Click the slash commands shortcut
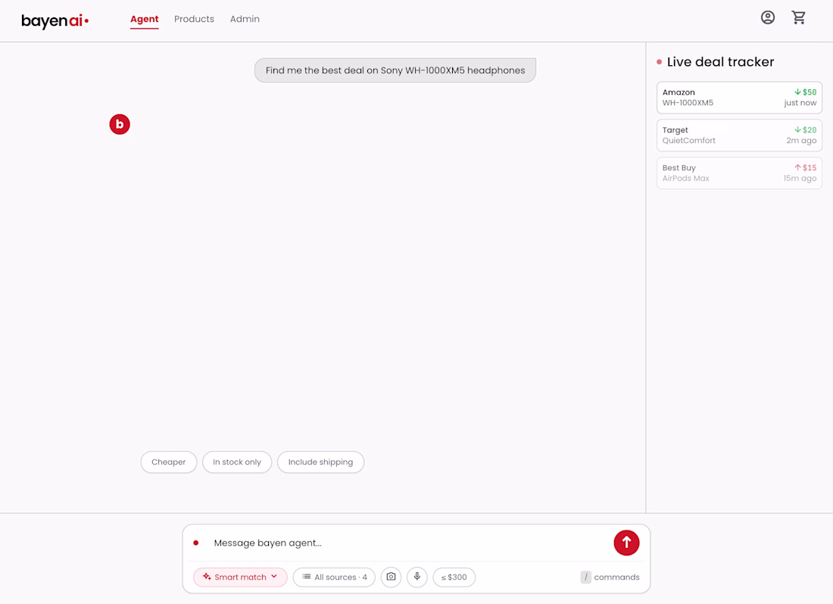Viewport: 833px width, 604px height. [x=610, y=577]
